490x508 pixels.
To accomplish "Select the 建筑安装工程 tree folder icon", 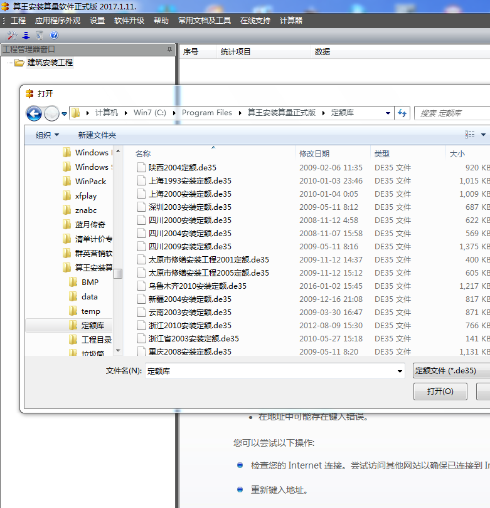I will [19, 63].
